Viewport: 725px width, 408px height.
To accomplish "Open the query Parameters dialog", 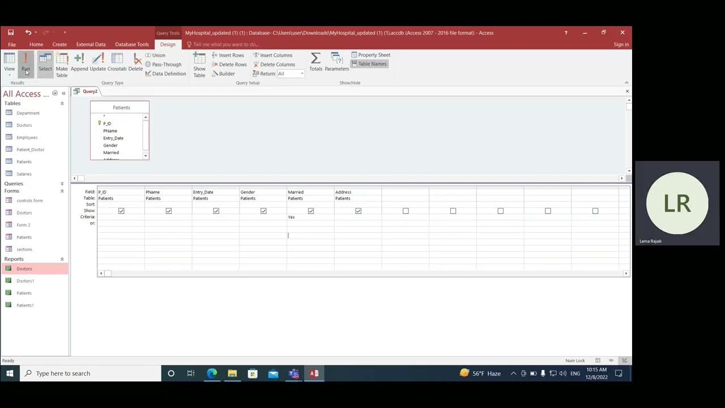I will pos(336,62).
